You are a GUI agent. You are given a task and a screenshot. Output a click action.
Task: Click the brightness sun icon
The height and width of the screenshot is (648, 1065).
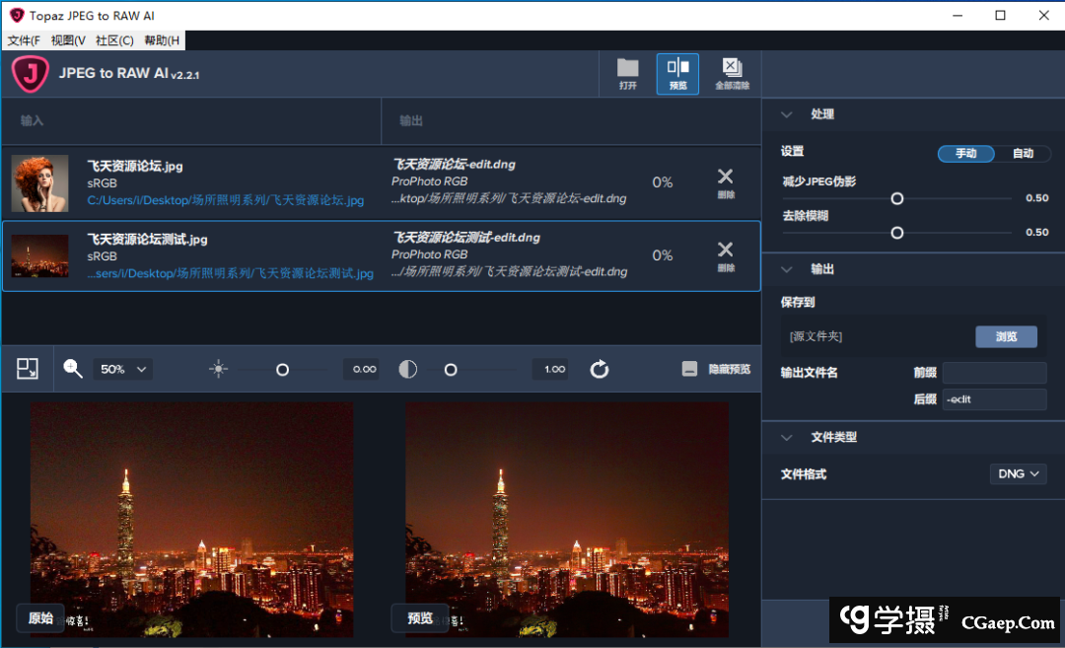[x=216, y=368]
